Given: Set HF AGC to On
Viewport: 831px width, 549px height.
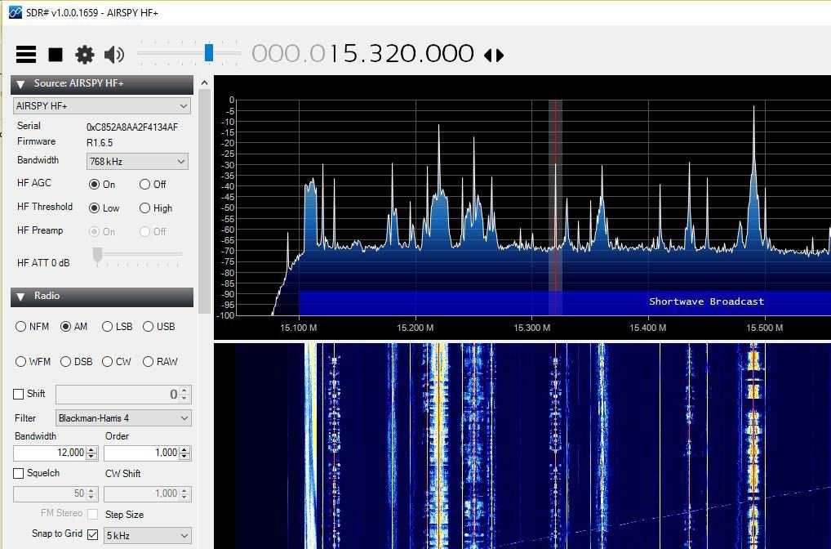Looking at the screenshot, I should 95,185.
